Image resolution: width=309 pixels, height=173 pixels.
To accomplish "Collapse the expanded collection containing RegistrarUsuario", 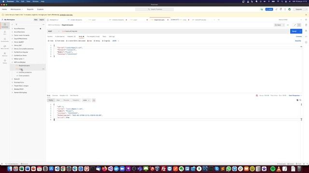I will [12, 62].
